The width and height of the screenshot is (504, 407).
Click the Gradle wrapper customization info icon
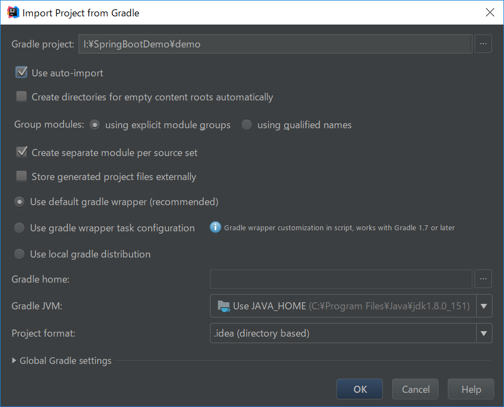(215, 228)
